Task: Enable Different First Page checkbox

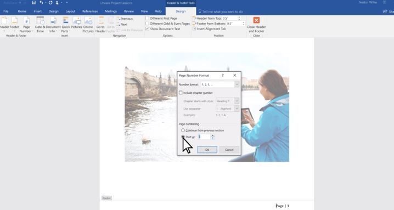Action: [x=147, y=18]
